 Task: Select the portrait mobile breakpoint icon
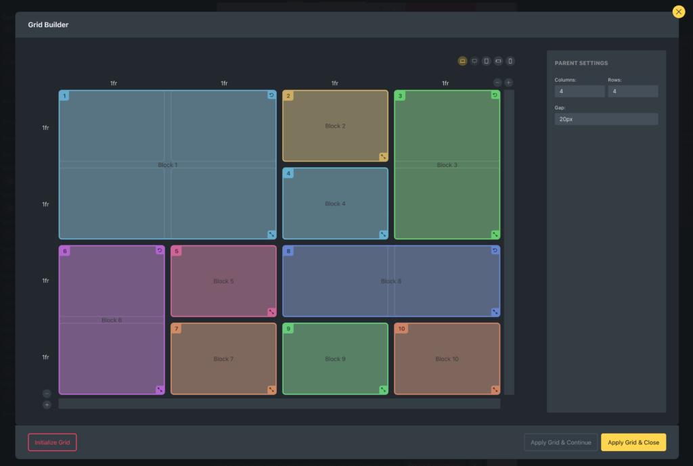tap(510, 61)
